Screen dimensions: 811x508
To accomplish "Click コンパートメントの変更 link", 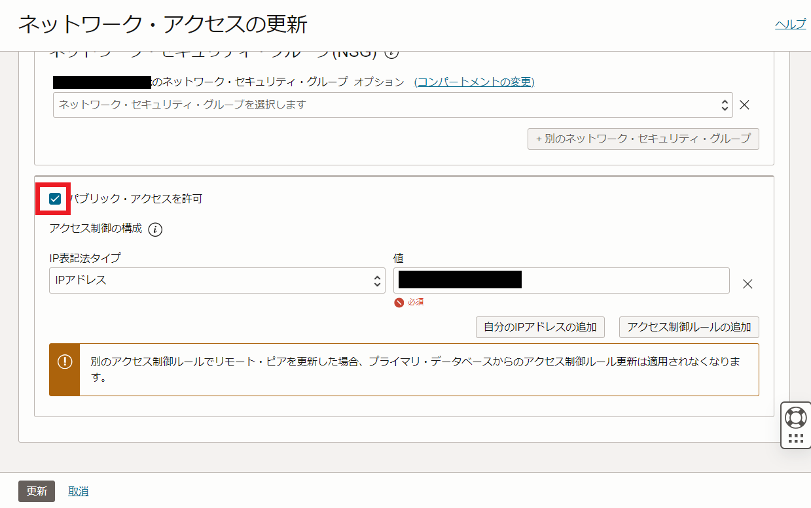I will (474, 82).
